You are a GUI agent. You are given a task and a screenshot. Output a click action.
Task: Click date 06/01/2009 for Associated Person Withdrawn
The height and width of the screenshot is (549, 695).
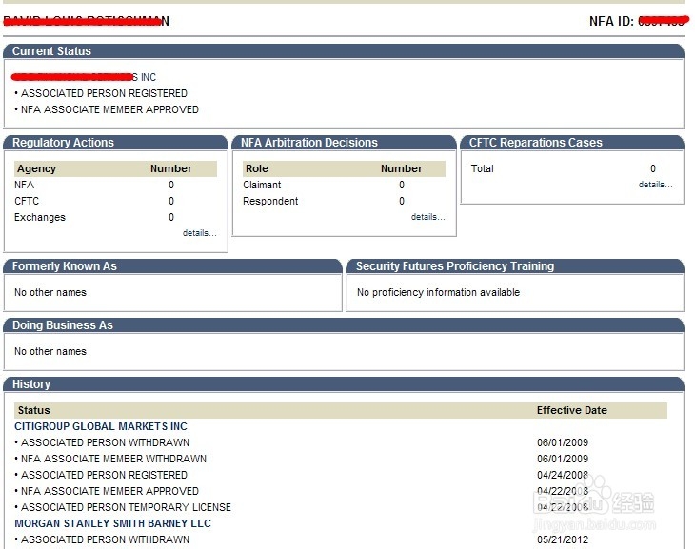pos(563,442)
